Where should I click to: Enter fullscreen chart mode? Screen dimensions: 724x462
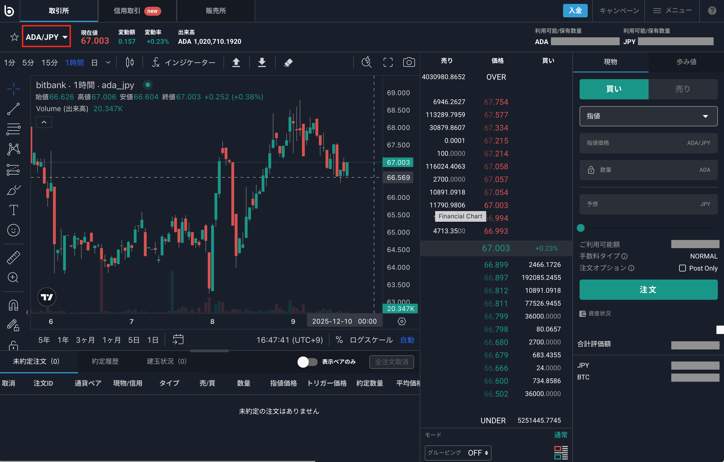click(x=388, y=62)
